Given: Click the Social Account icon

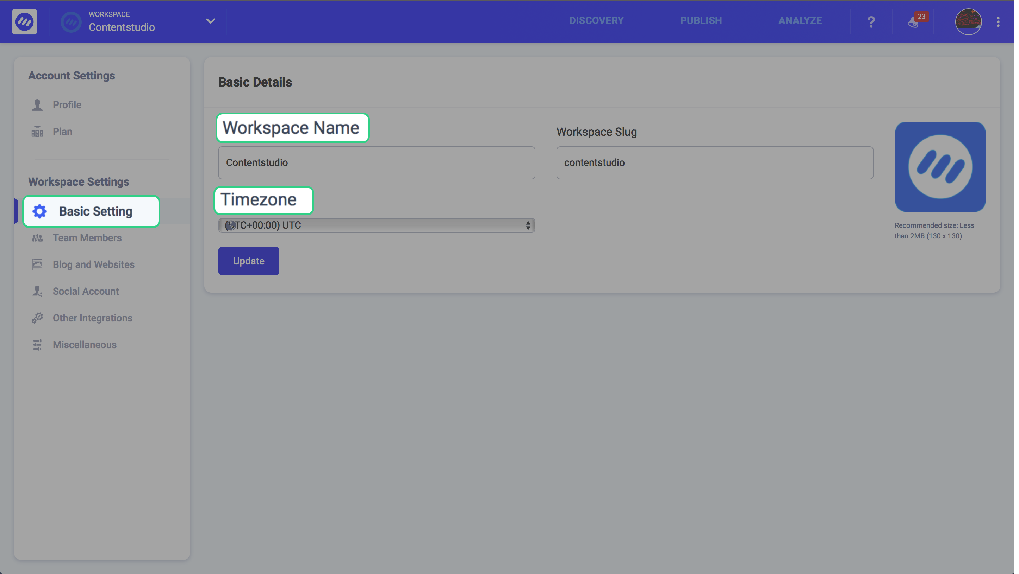Looking at the screenshot, I should [x=37, y=291].
